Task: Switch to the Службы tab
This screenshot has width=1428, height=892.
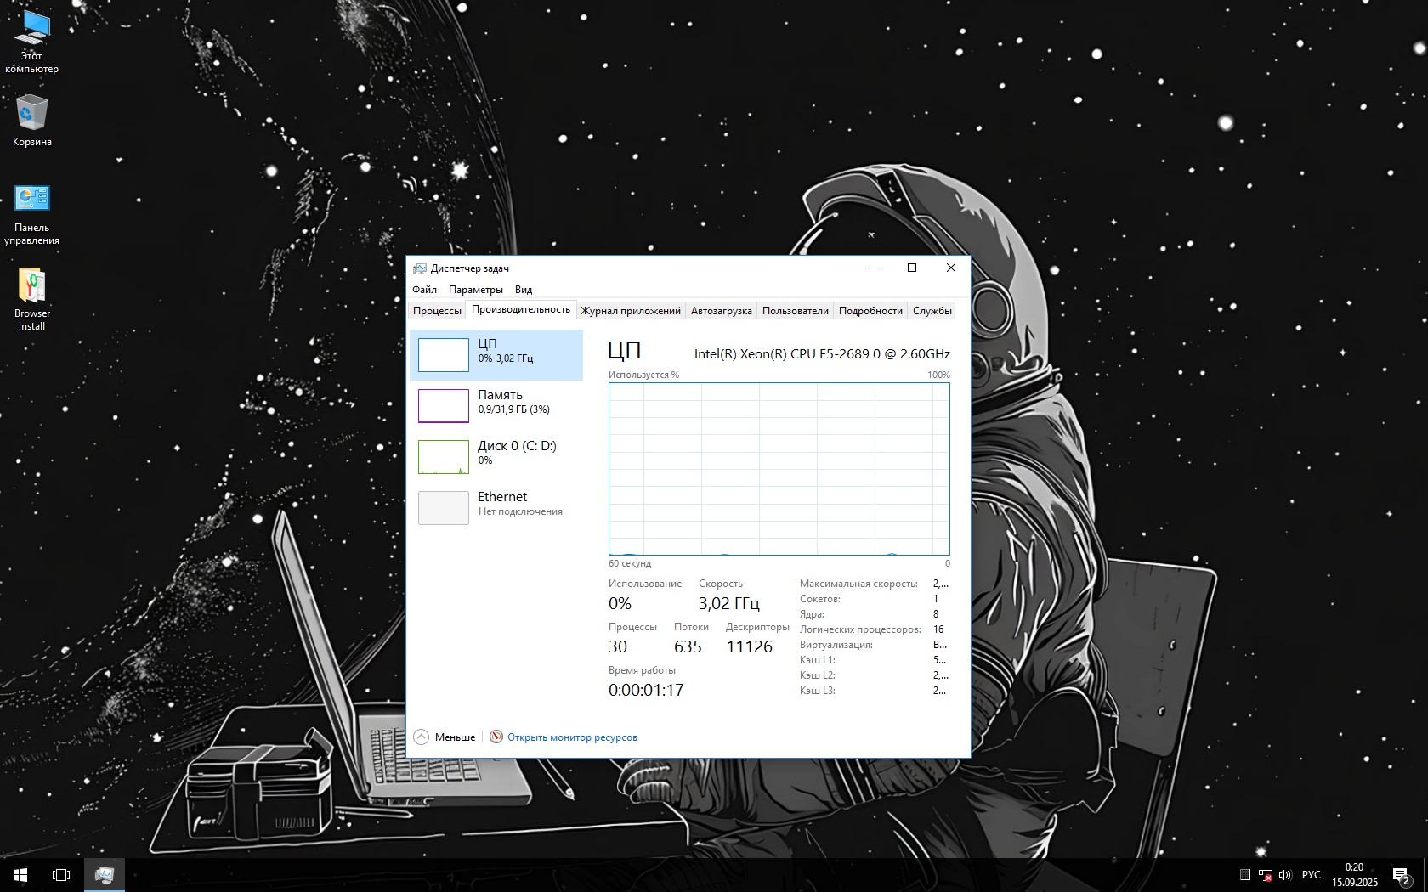Action: coord(932,311)
